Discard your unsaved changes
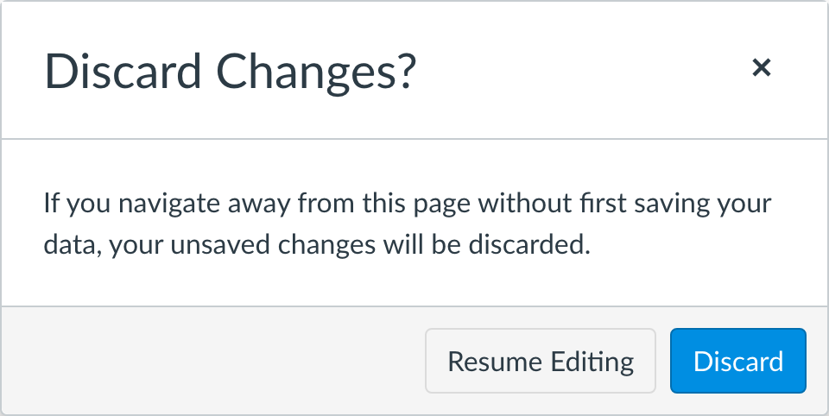This screenshot has width=829, height=416. 738,361
